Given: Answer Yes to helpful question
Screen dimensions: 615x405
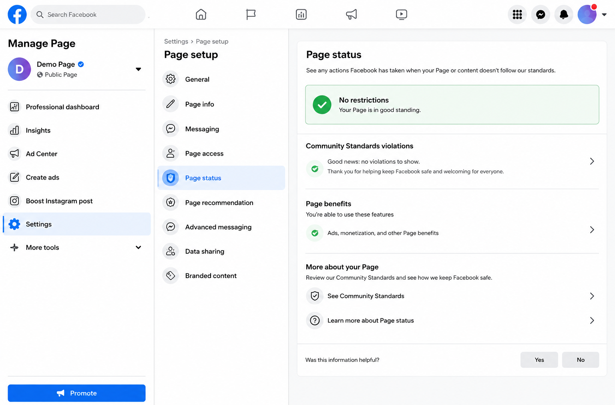Looking at the screenshot, I should pyautogui.click(x=539, y=360).
